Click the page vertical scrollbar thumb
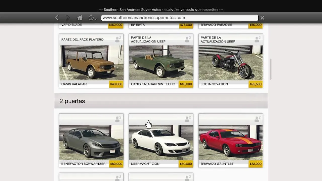Screen dimensions: 322x181 pyautogui.click(x=271, y=69)
